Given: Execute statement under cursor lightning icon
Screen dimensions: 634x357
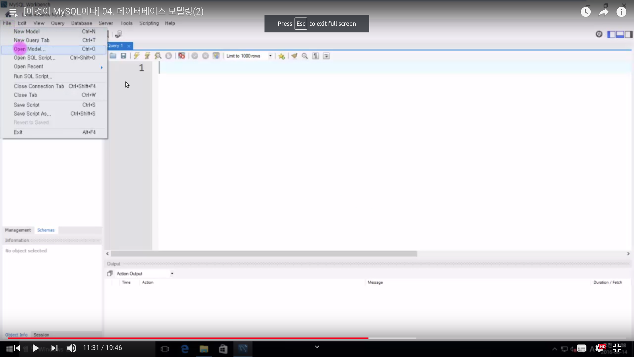Looking at the screenshot, I should pyautogui.click(x=147, y=56).
